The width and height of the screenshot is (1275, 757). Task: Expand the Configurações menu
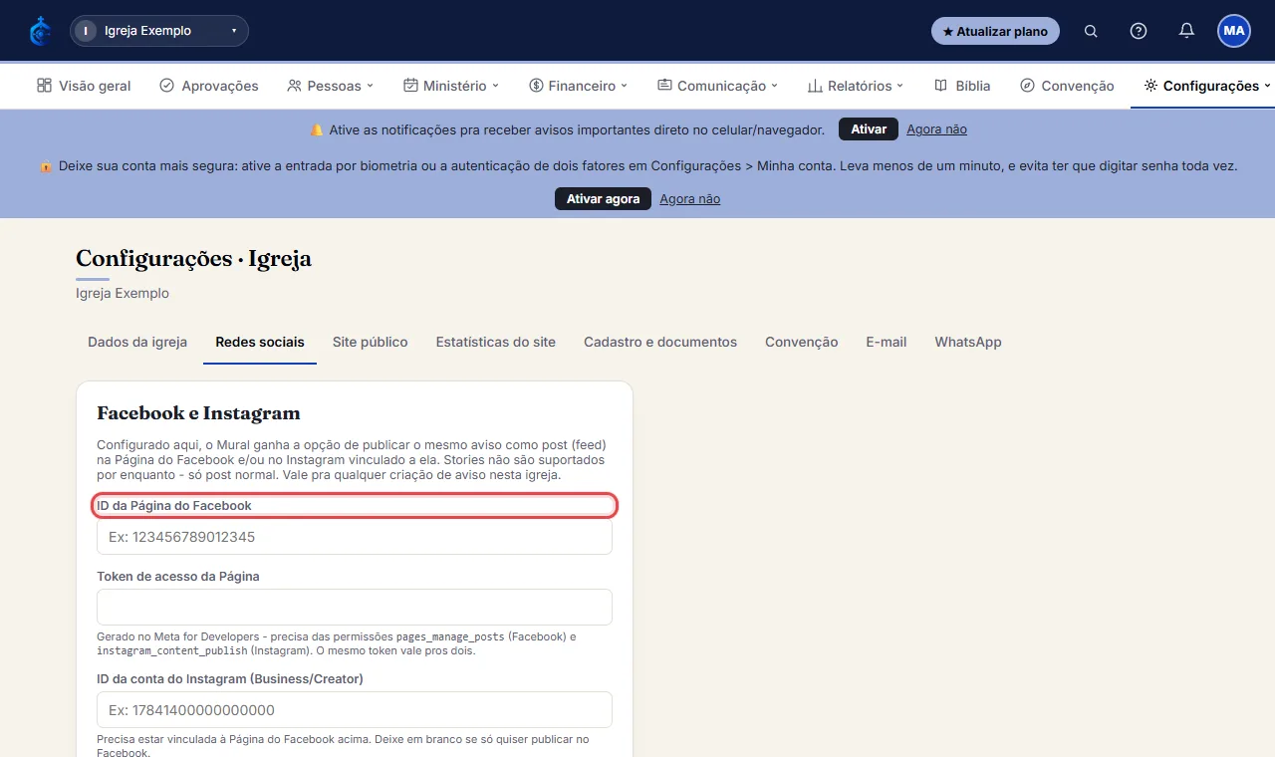pyautogui.click(x=1207, y=86)
